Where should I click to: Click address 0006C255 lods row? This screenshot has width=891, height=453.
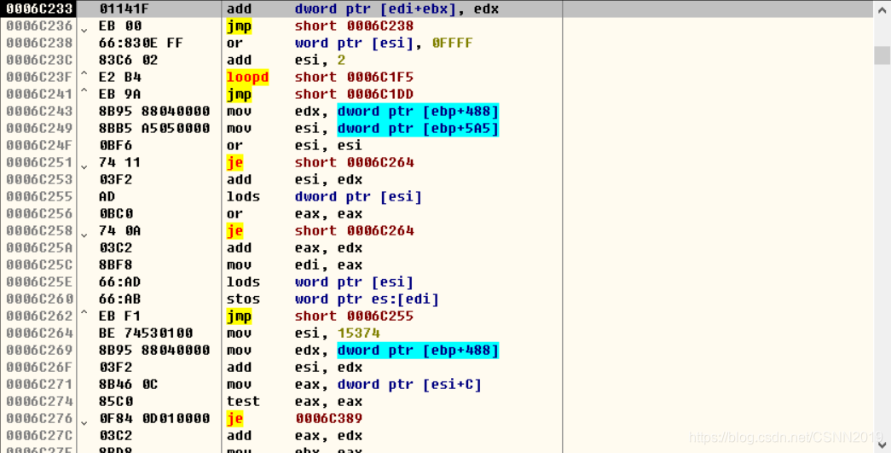[x=38, y=197]
